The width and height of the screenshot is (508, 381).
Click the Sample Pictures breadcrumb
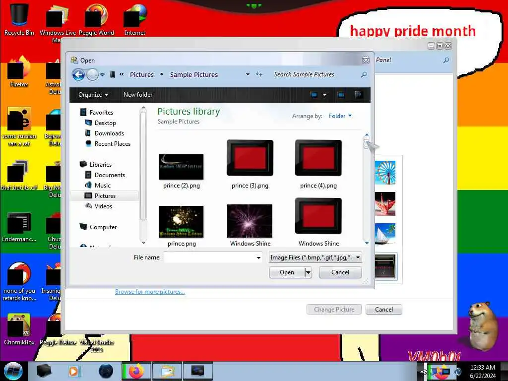pos(194,74)
